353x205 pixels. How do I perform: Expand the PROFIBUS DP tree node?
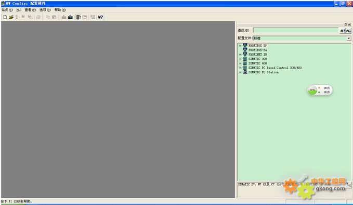click(240, 46)
